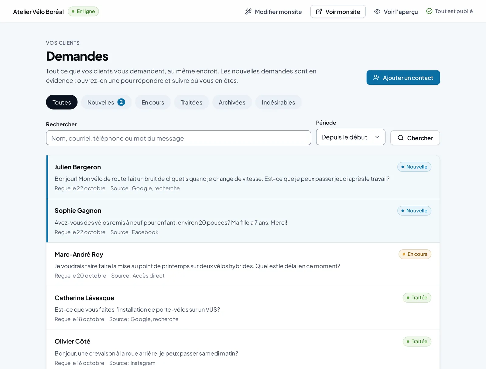Click Sophie Gagnon's message about vélos pour enfant
Viewport: 486px width, 369px height.
click(x=171, y=223)
